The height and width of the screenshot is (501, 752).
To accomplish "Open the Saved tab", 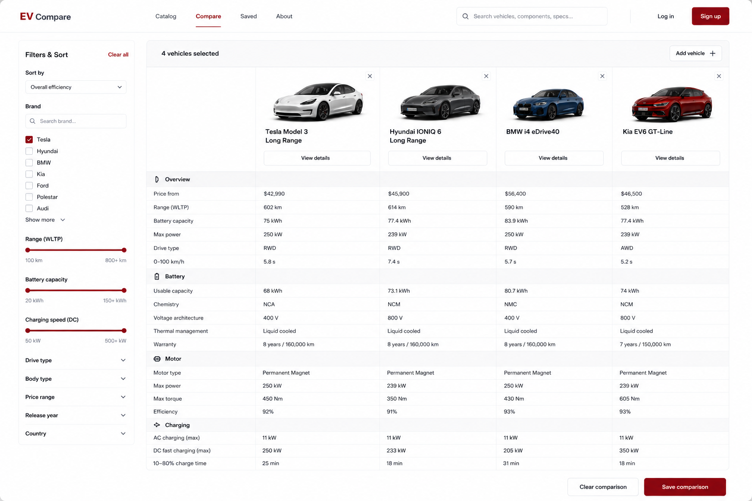I will point(249,16).
